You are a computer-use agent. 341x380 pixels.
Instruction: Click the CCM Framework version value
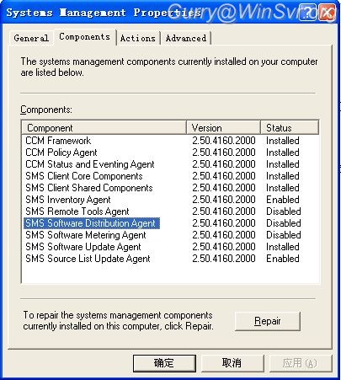(x=224, y=141)
